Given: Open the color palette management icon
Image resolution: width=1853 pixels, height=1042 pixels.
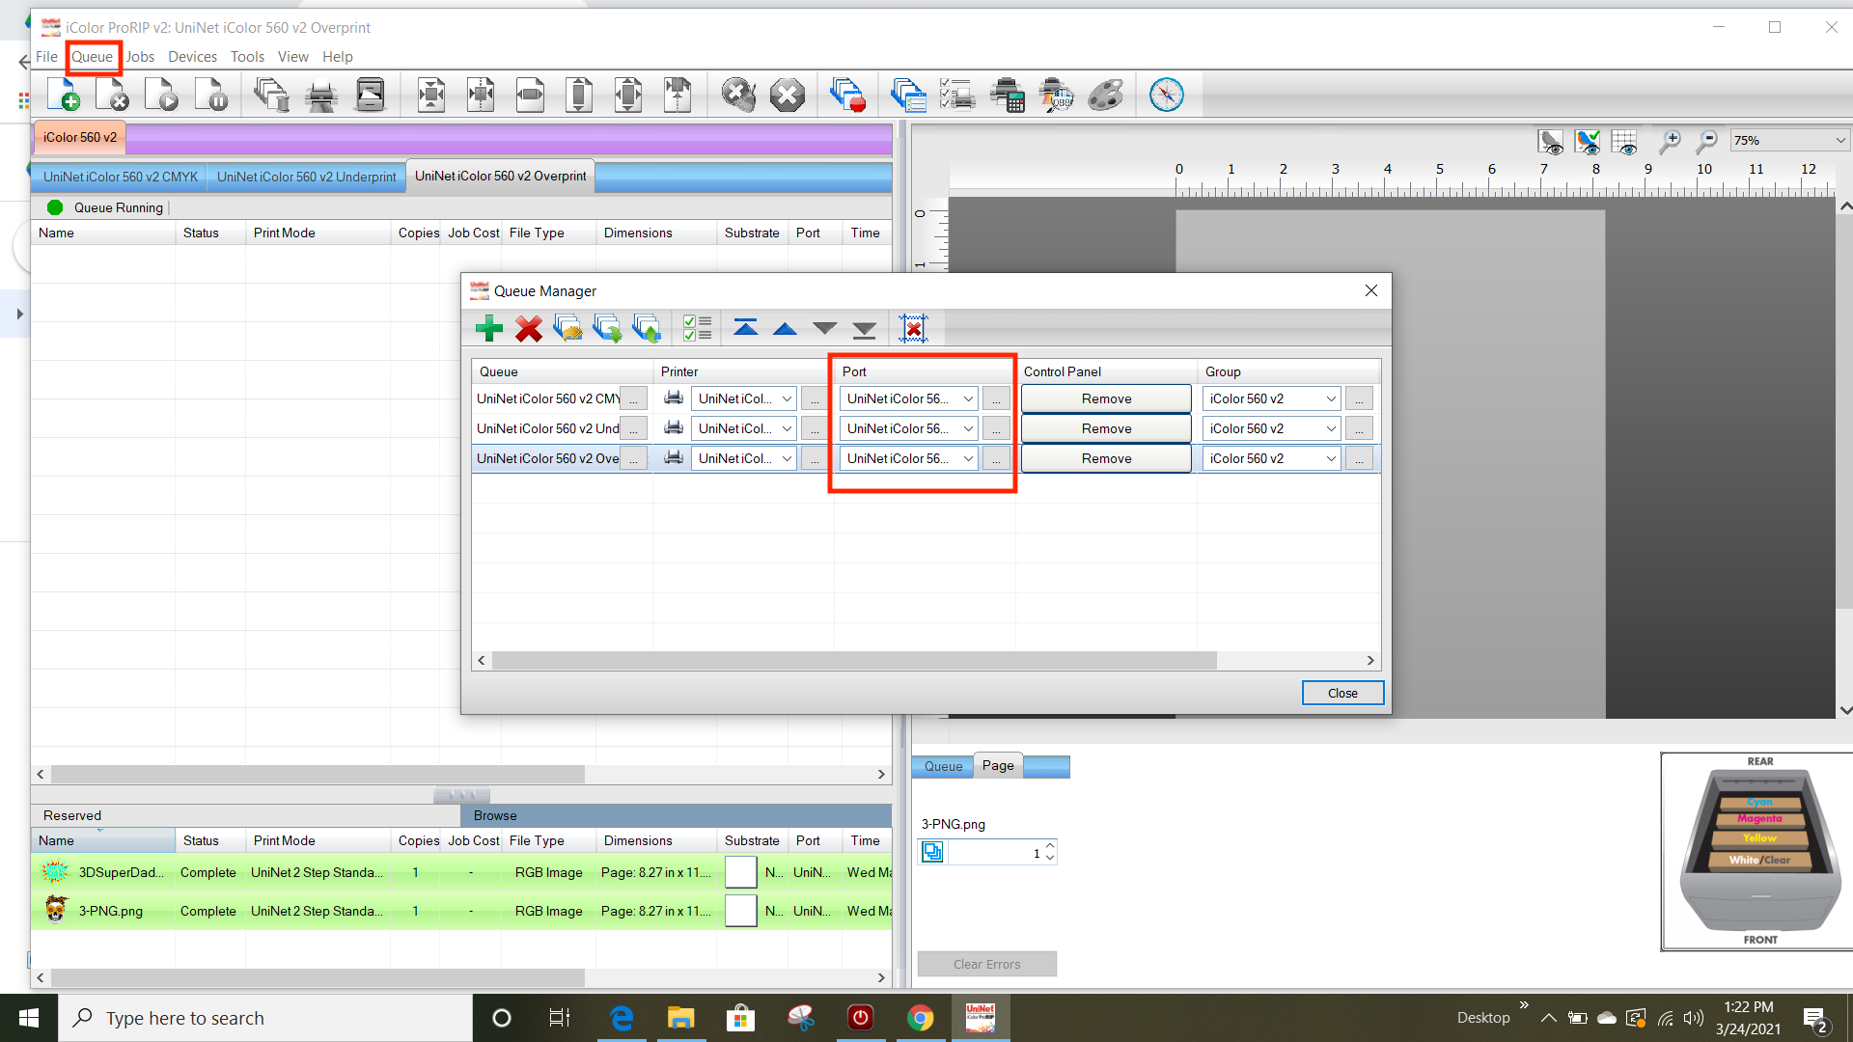Looking at the screenshot, I should point(1106,95).
